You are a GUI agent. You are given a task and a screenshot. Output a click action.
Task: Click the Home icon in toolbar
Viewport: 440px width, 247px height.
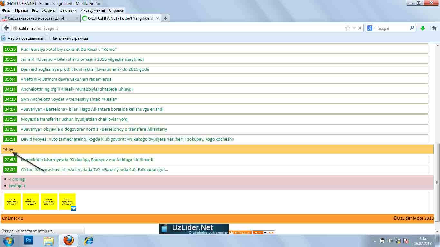(x=434, y=28)
